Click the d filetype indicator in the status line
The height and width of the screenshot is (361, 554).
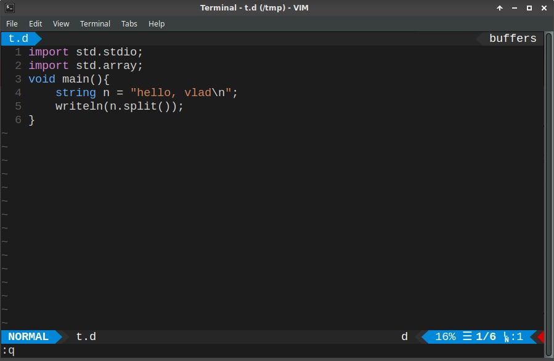tap(404, 336)
